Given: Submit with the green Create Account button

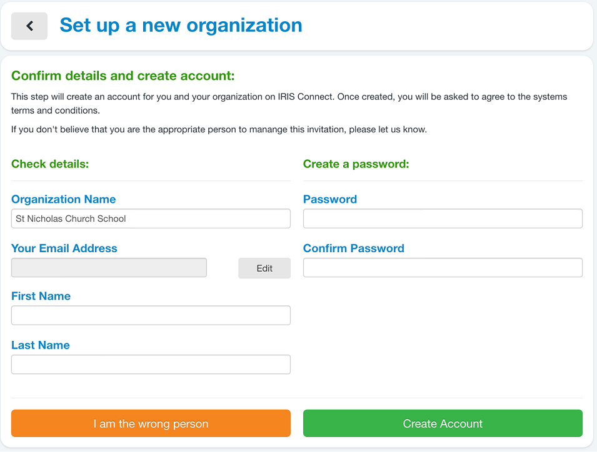Looking at the screenshot, I should [443, 423].
